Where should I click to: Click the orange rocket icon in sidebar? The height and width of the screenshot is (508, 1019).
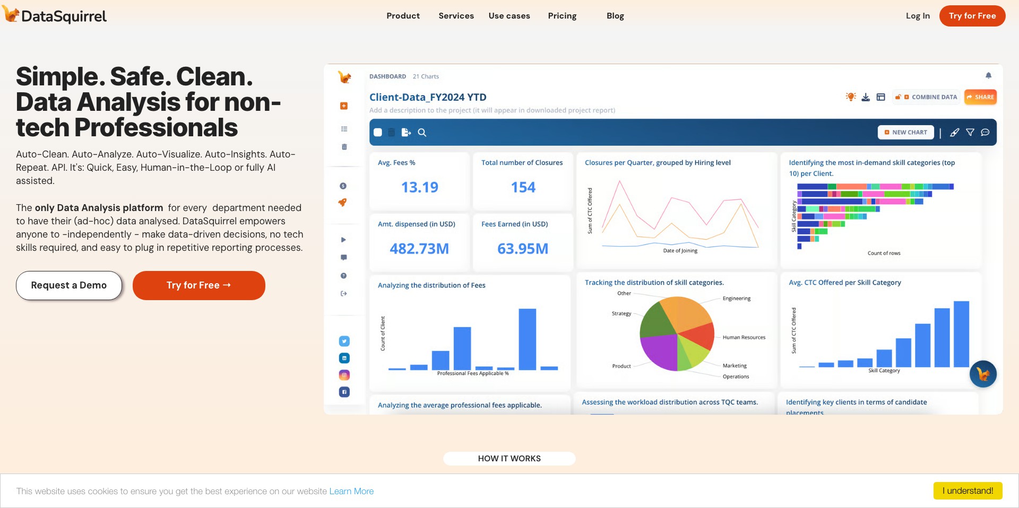point(343,203)
